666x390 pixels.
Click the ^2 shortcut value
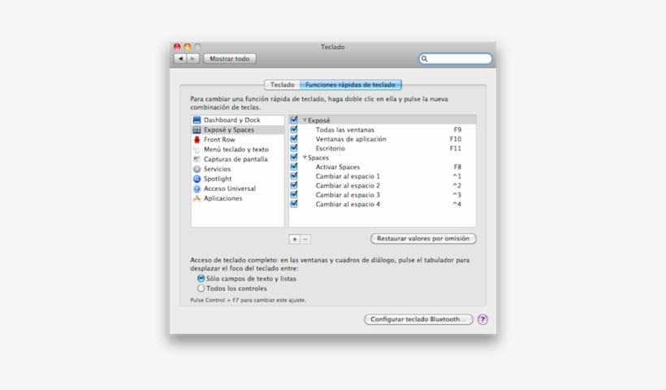coord(457,186)
